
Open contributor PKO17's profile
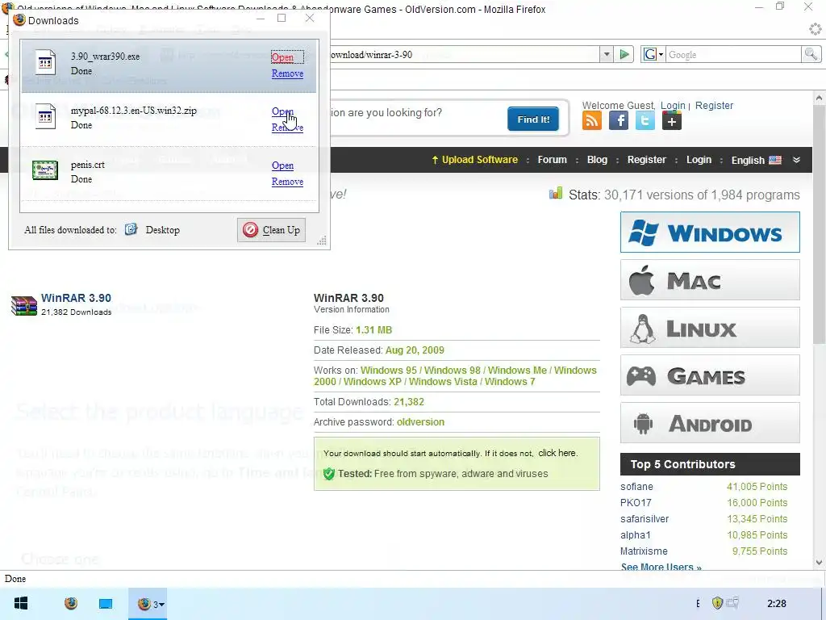[636, 503]
